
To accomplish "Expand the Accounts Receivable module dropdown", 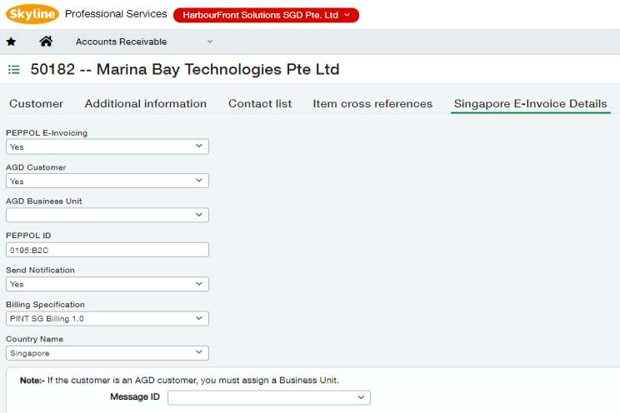I will pyautogui.click(x=143, y=42).
